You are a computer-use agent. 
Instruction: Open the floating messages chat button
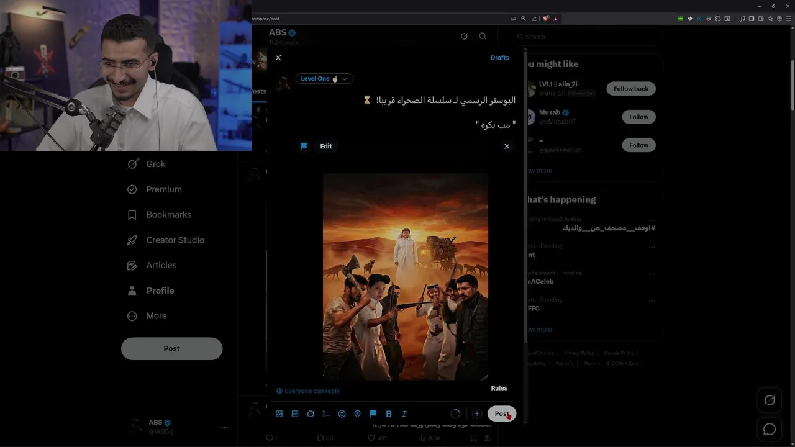[x=770, y=429]
